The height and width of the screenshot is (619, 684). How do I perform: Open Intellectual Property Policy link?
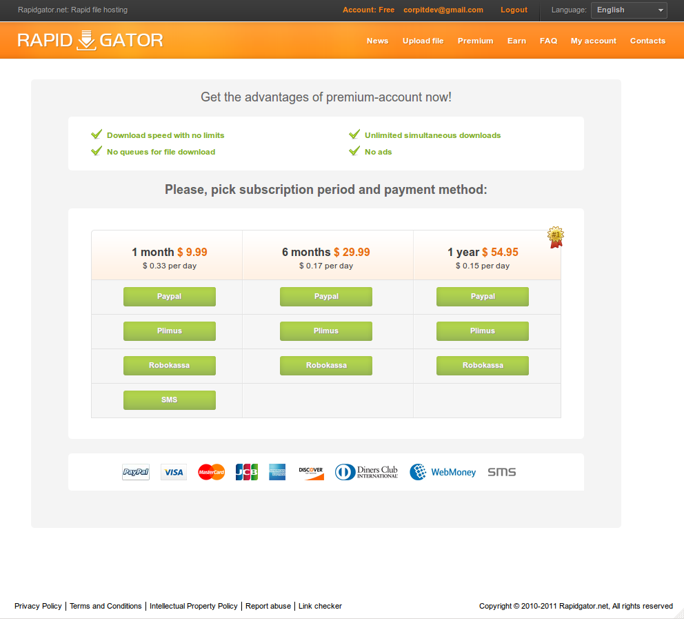tap(193, 606)
